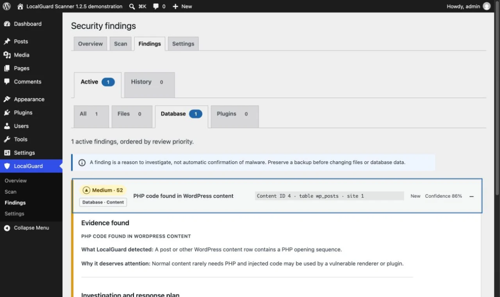Click the Database tab count badge
Viewport: 500px width, 297px height.
tap(196, 114)
